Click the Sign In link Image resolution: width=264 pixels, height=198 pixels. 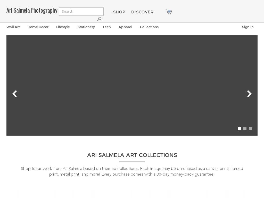[248, 27]
